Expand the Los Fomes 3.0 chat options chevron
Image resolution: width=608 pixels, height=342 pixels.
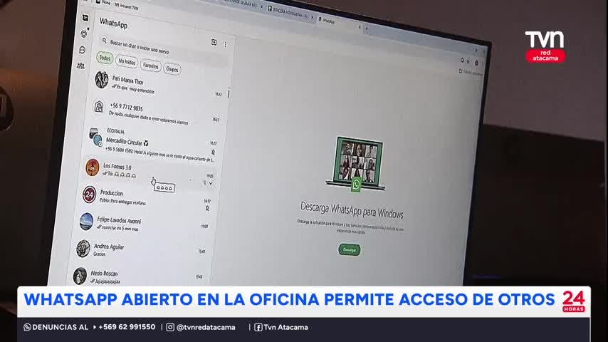click(x=211, y=183)
